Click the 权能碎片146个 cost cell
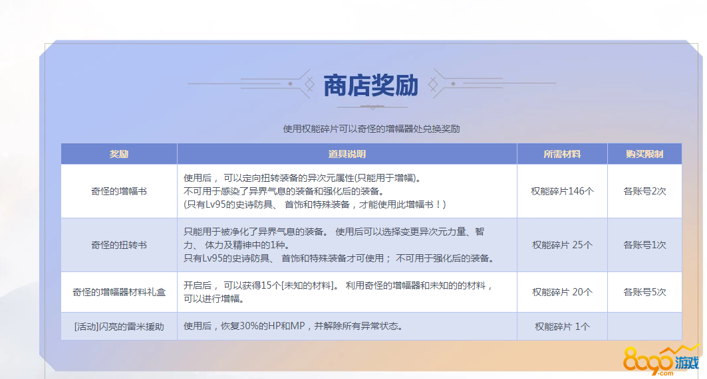 coord(562,191)
